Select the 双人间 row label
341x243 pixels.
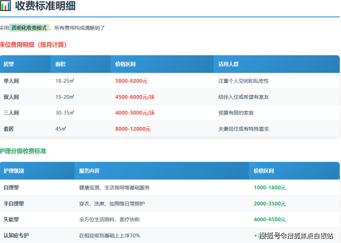tap(11, 97)
